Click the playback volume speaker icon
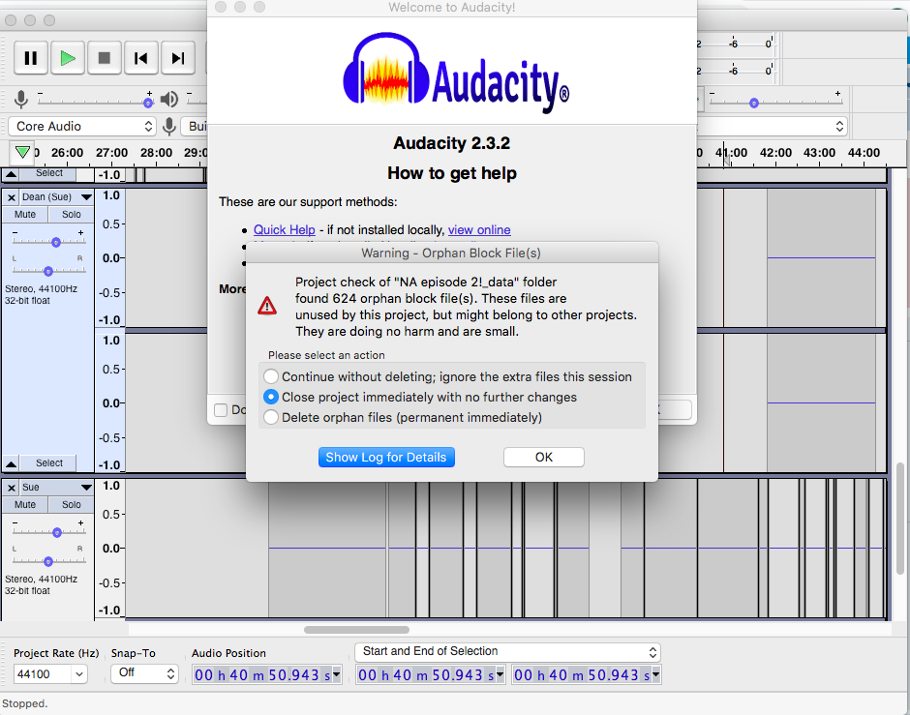This screenshot has width=910, height=715. 168,100
